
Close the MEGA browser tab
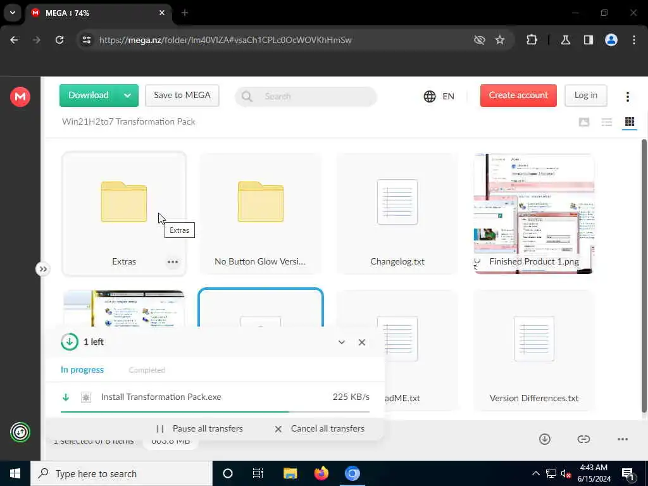click(x=162, y=13)
